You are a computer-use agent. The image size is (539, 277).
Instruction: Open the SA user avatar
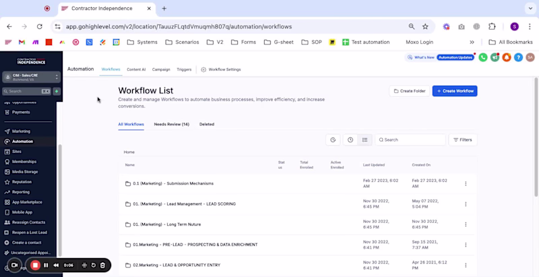530,57
